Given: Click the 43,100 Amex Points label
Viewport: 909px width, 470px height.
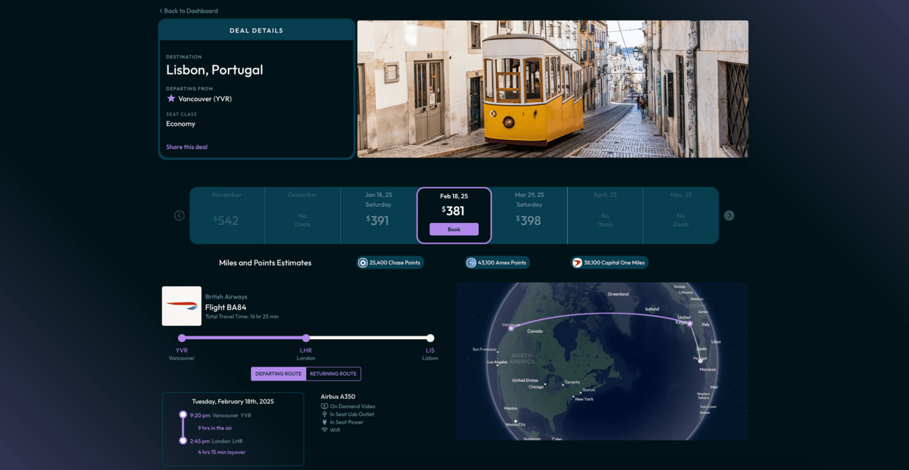Looking at the screenshot, I should [502, 262].
